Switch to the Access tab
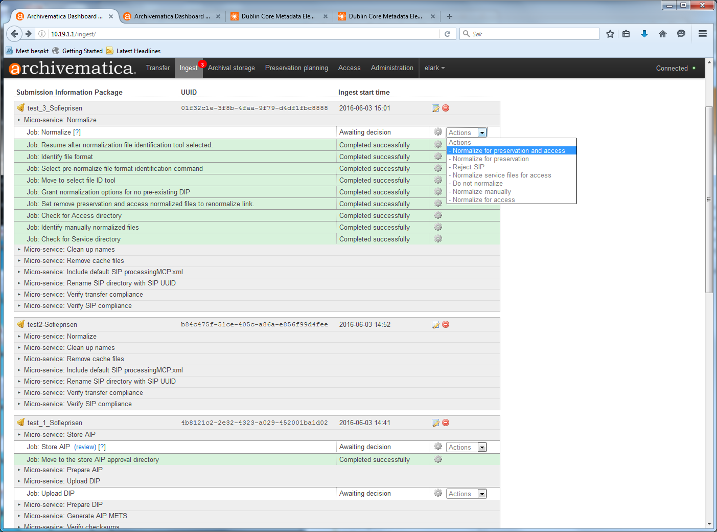The height and width of the screenshot is (532, 717). (350, 68)
